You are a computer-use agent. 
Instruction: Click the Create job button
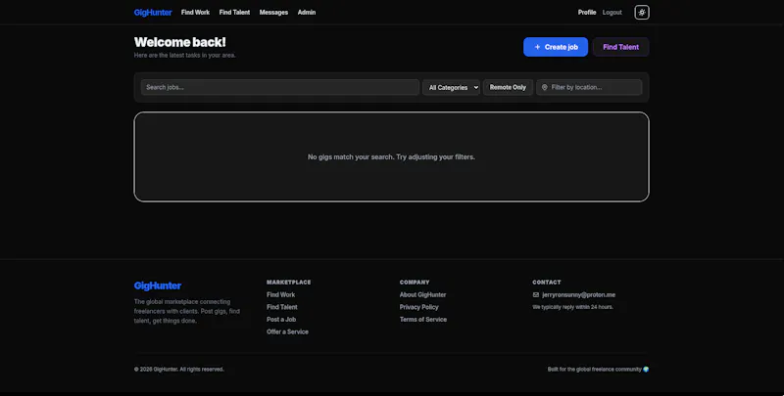[x=556, y=47]
